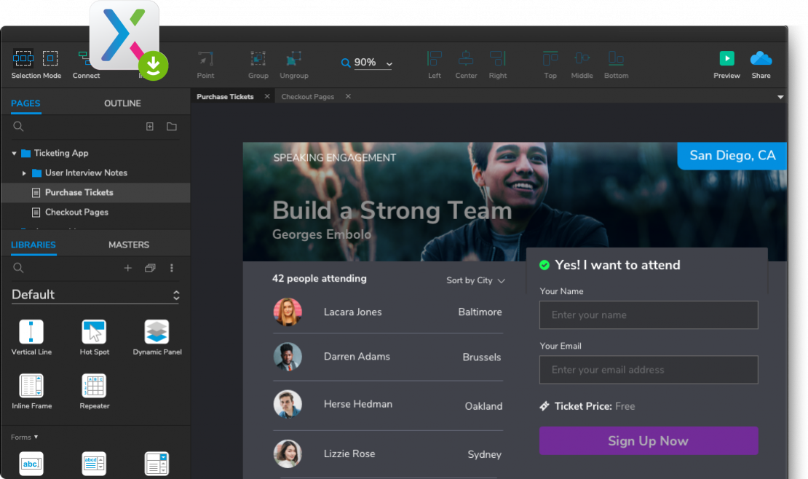The image size is (808, 479).
Task: Click the Group toolbar icon
Action: (x=258, y=59)
